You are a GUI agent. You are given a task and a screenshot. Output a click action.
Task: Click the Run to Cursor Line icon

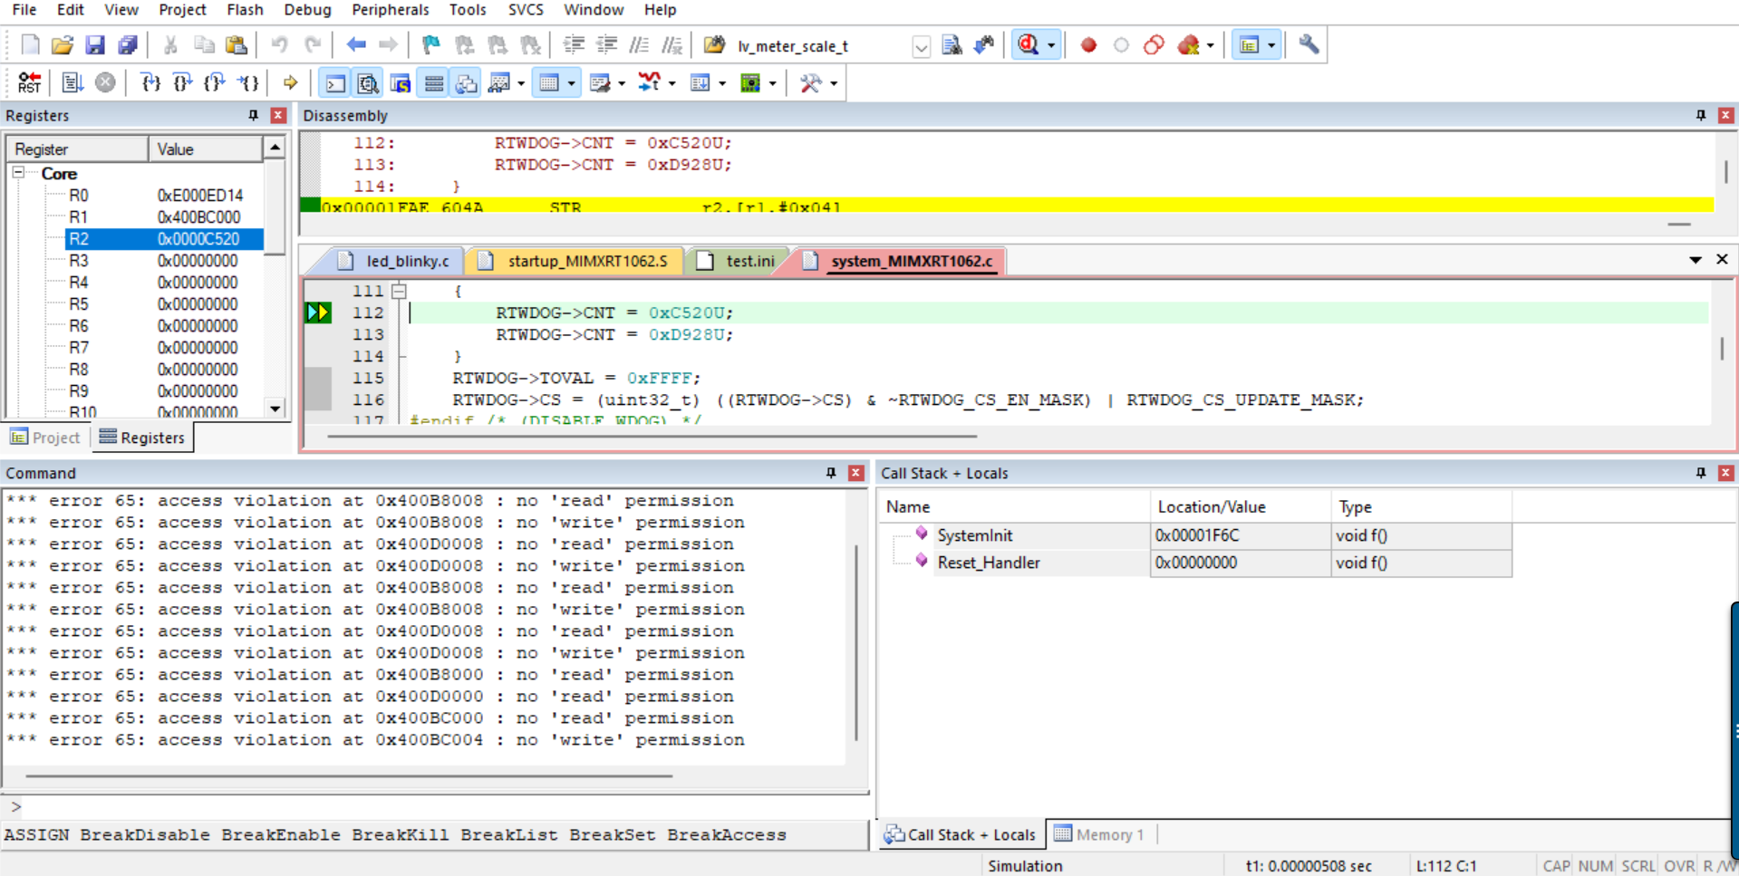(247, 83)
